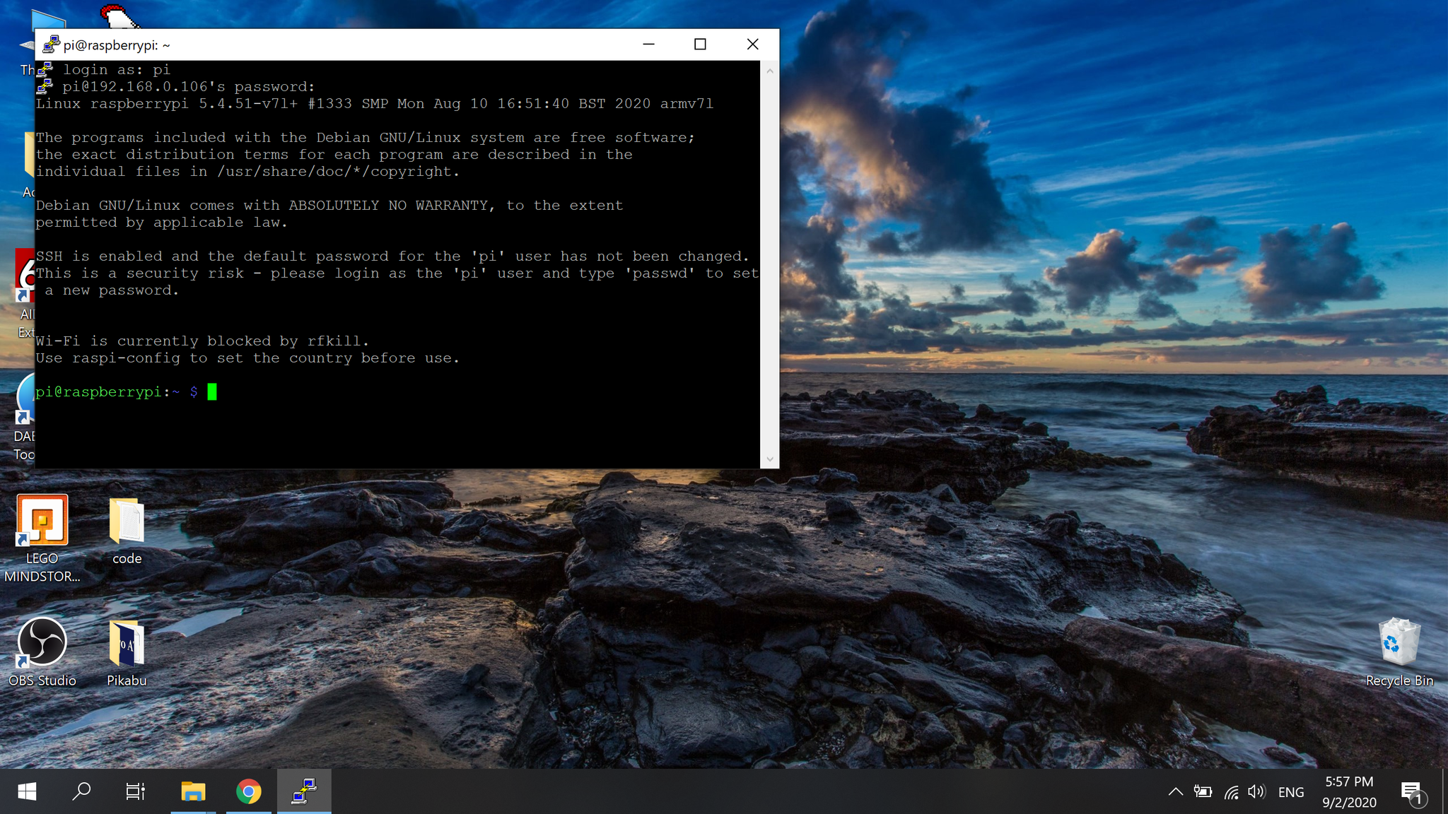Open the Pikabu desktop folder

[127, 653]
